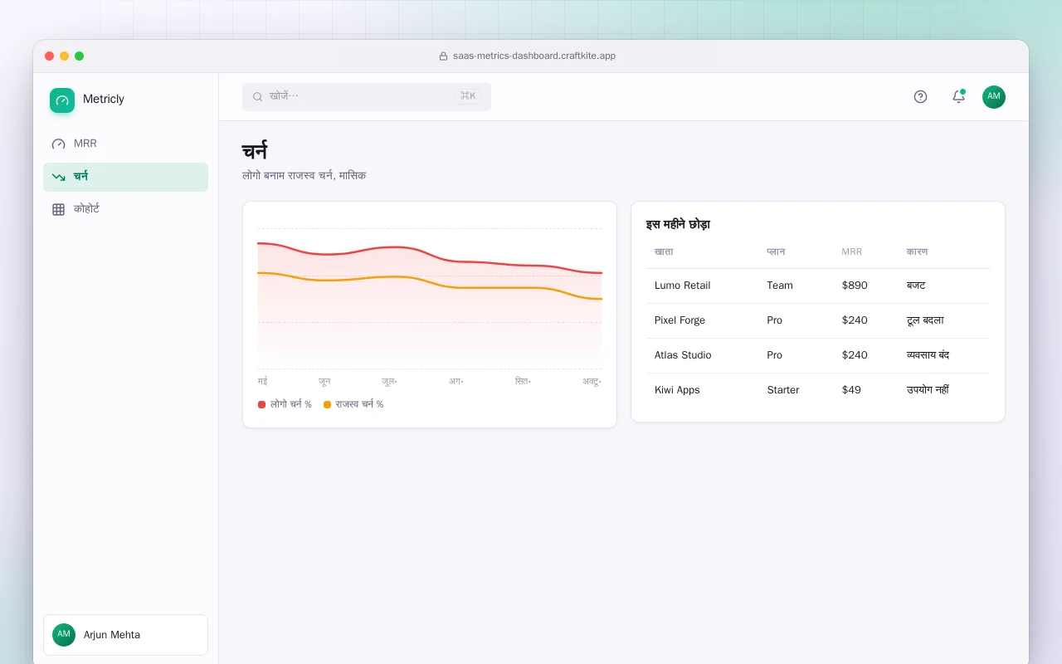
Task: Open help via question mark icon
Action: [920, 97]
